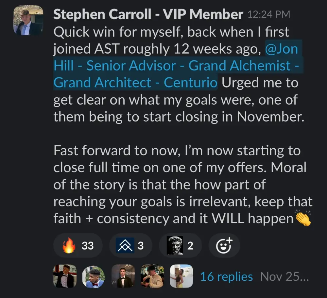Click the add reaction smiley icon
The image size is (327, 298).
[224, 246]
